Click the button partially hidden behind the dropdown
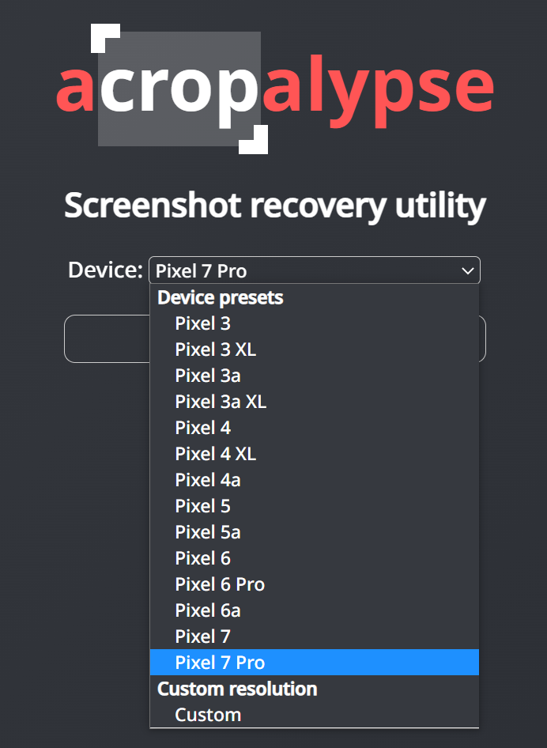547x748 pixels. (x=107, y=338)
